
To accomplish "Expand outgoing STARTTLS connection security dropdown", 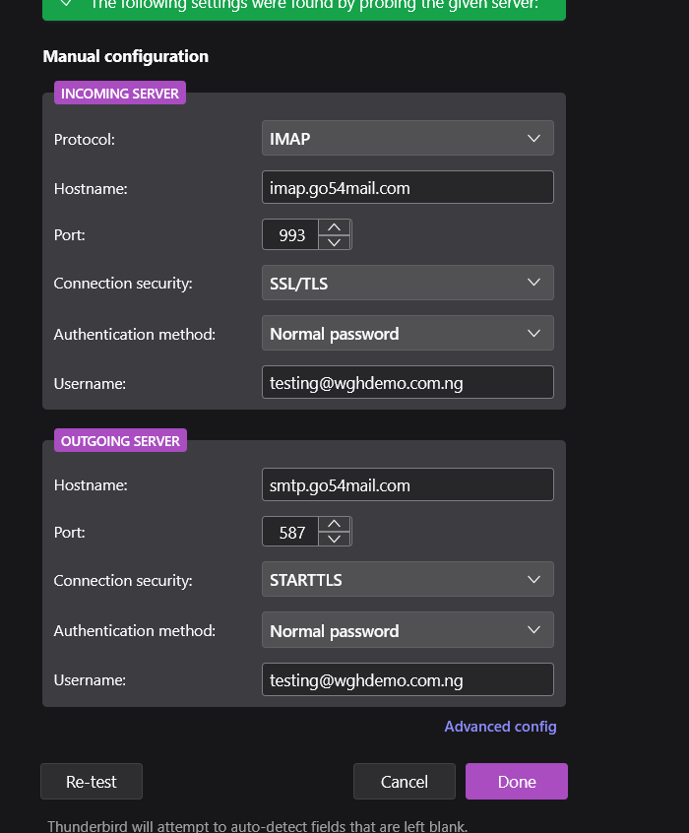I will pyautogui.click(x=407, y=580).
